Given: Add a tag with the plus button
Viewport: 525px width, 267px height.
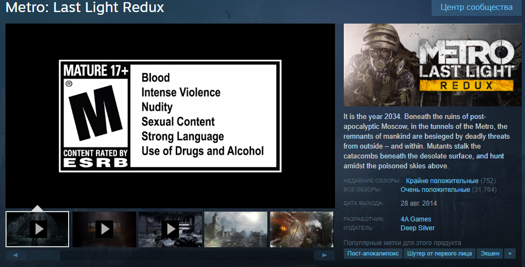Looking at the screenshot, I should pos(510,254).
